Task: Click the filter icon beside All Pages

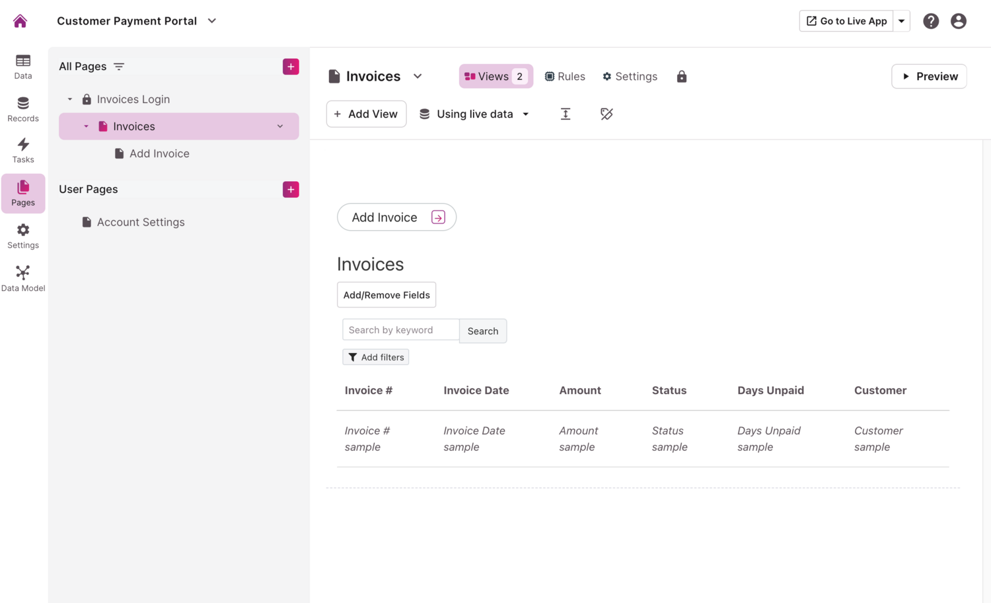Action: tap(119, 67)
